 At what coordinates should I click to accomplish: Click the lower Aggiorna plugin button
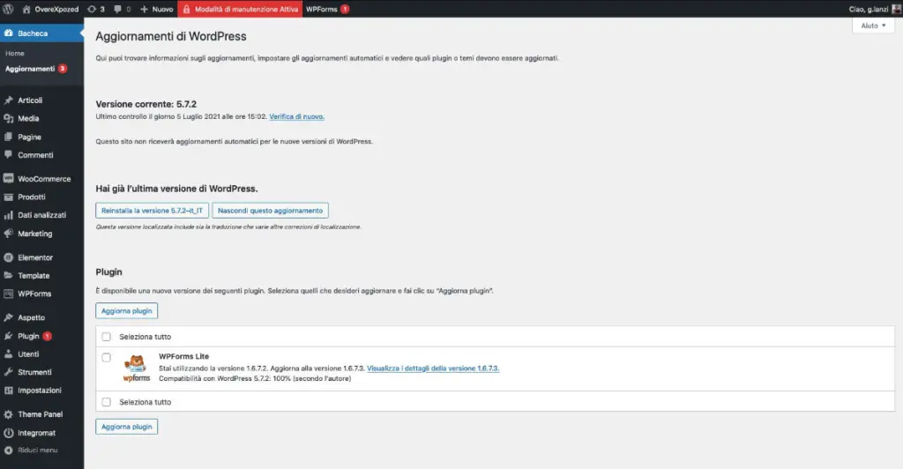point(127,427)
